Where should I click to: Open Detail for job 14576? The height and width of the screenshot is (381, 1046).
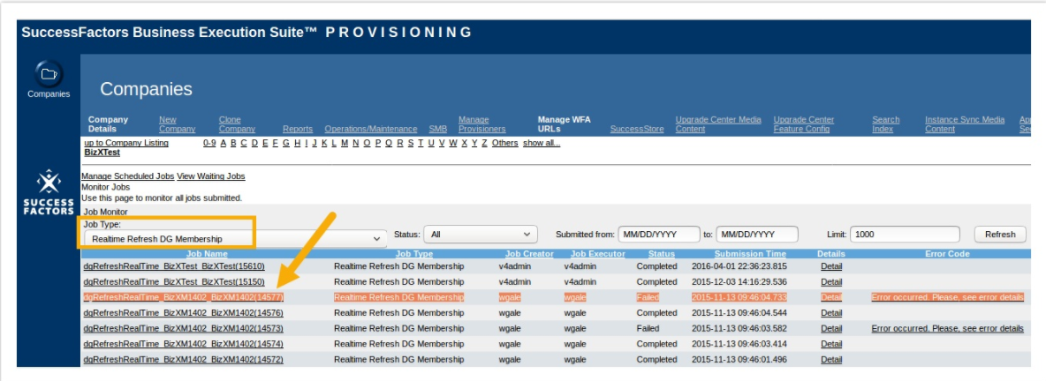click(x=831, y=312)
